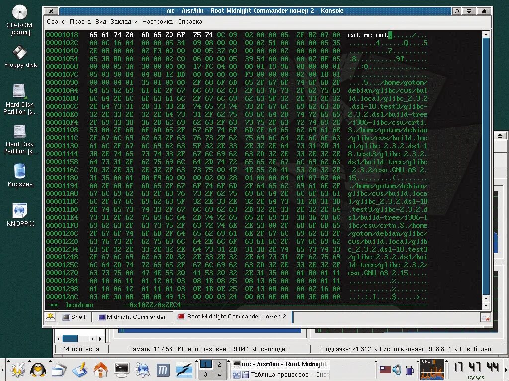Open the Вид menu
The height and width of the screenshot is (381, 509).
[100, 22]
